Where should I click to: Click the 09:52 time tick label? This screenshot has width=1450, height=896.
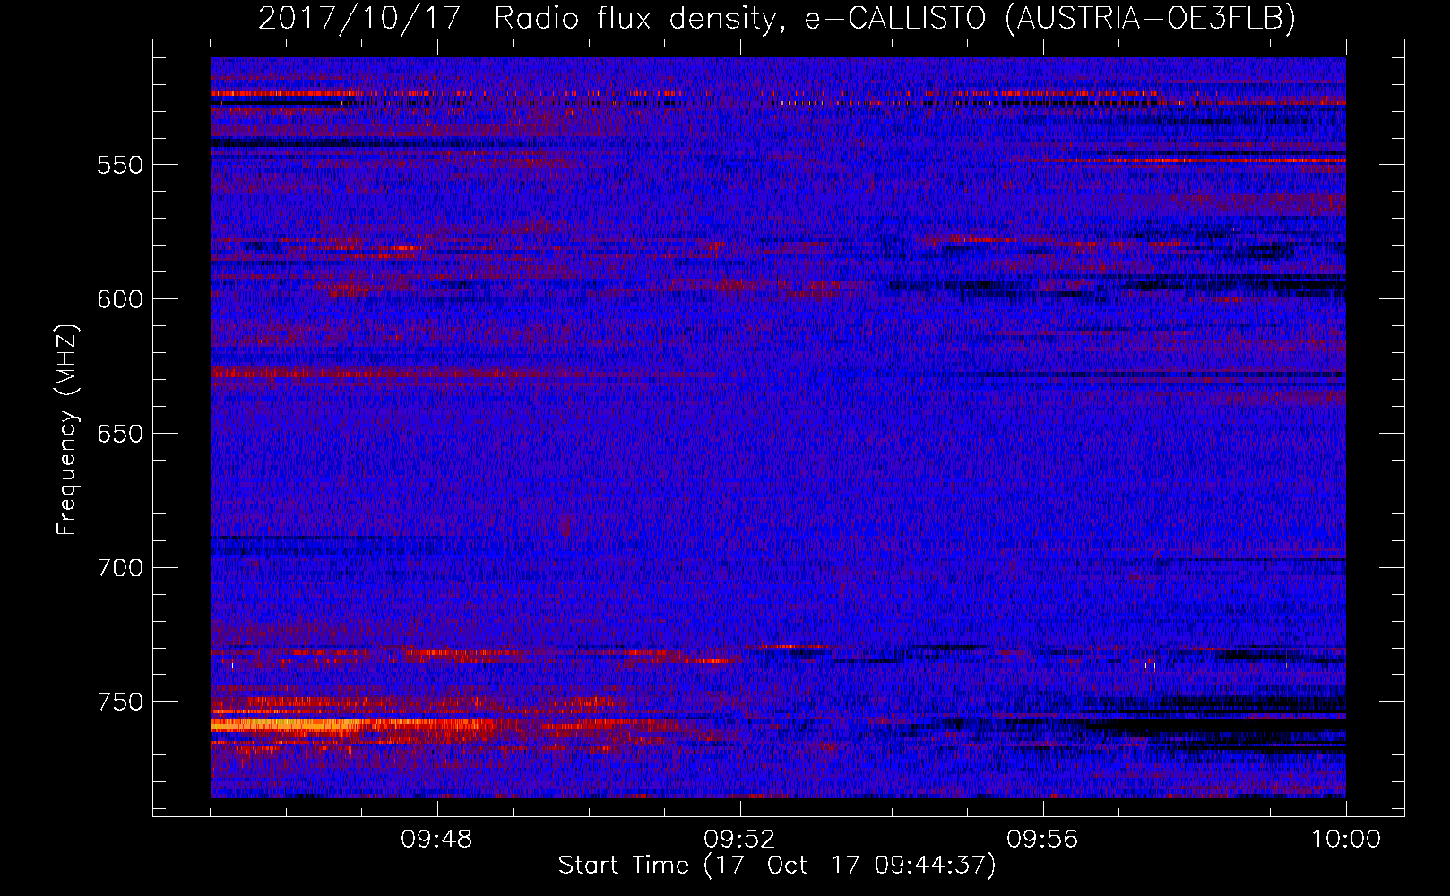(739, 840)
